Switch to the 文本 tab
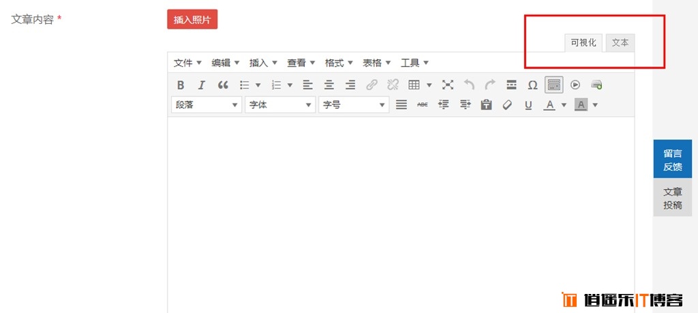Image resolution: width=698 pixels, height=313 pixels. tap(620, 42)
